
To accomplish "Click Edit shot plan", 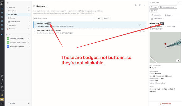I will pyautogui.click(x=156, y=15).
